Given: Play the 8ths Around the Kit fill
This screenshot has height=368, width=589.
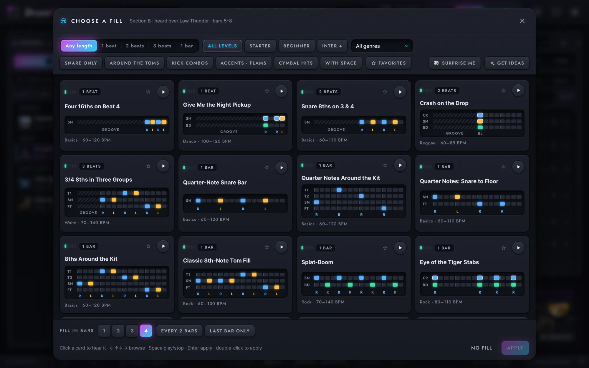Looking at the screenshot, I should tap(163, 246).
